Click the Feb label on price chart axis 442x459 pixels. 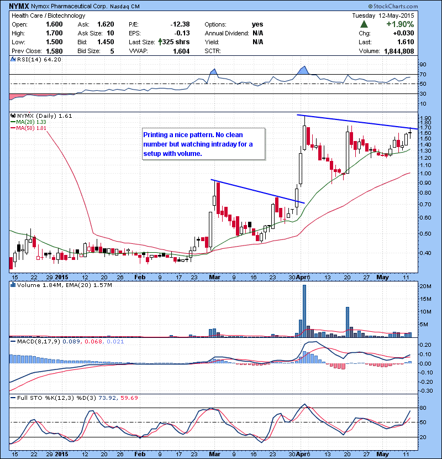[x=140, y=277]
